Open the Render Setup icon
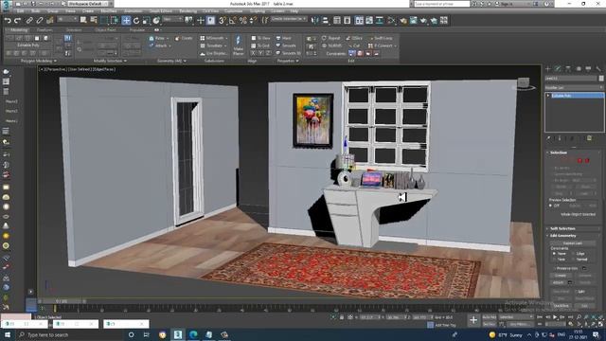The width and height of the screenshot is (606, 341). (403, 21)
